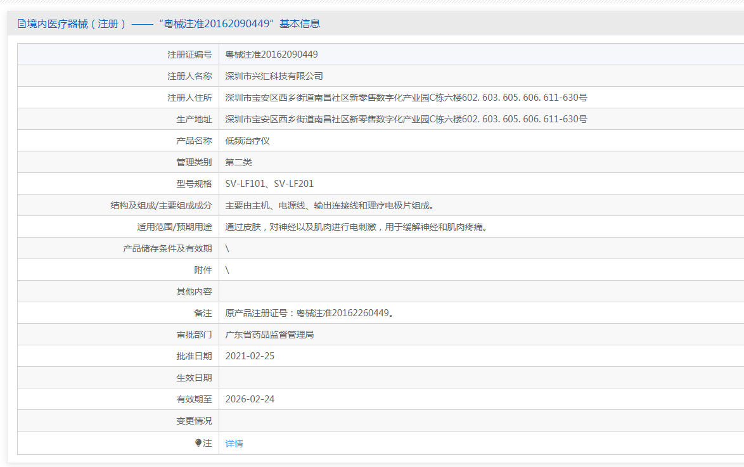The width and height of the screenshot is (744, 467).
Task: Click the 审批部门 label
Action: coord(194,335)
